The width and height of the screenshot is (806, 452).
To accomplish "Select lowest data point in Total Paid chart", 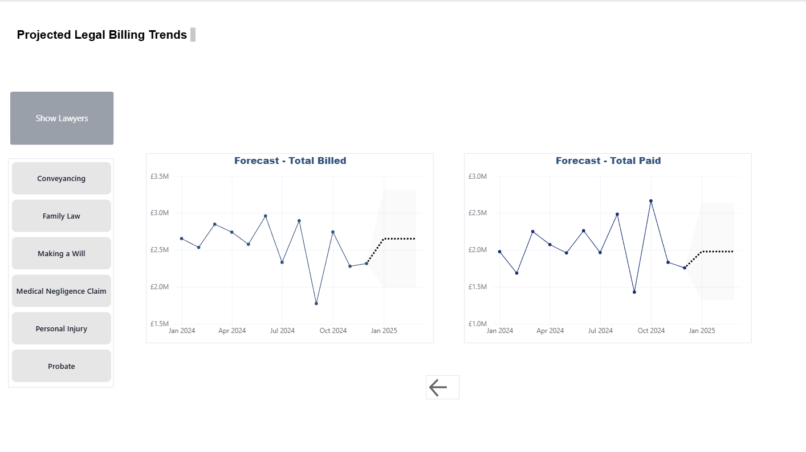I will 634,292.
